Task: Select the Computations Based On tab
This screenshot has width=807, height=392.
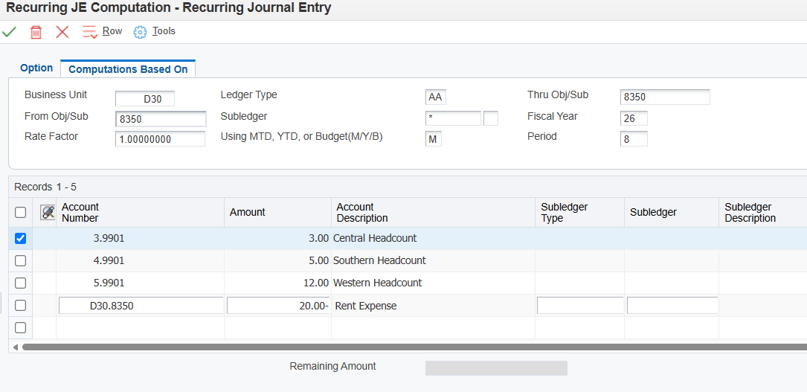Action: (128, 69)
